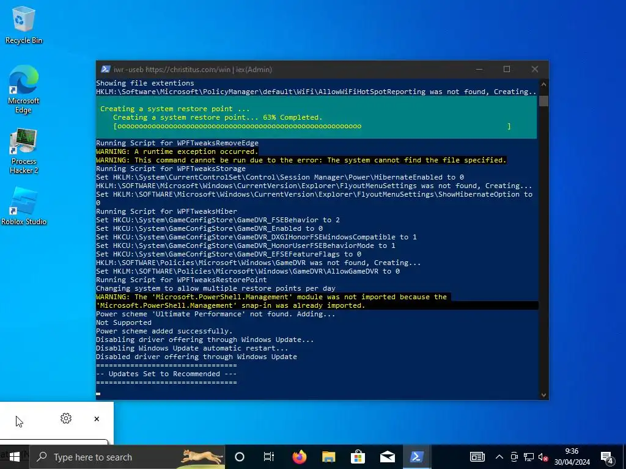Image resolution: width=626 pixels, height=469 pixels.
Task: Click 'Not Supported' output line
Action: 123,322
